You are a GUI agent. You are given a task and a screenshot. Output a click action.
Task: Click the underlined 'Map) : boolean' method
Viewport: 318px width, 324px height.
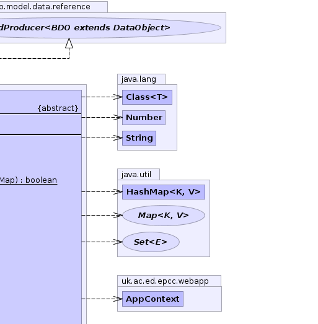click(29, 180)
